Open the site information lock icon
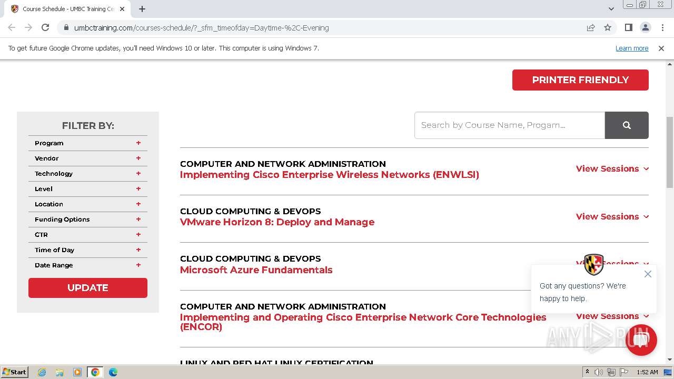The image size is (674, 379). 65,28
